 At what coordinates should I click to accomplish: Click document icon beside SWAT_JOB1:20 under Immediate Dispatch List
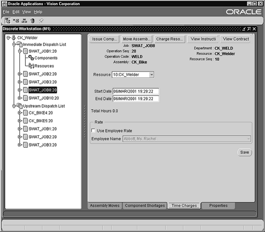coord(25,51)
